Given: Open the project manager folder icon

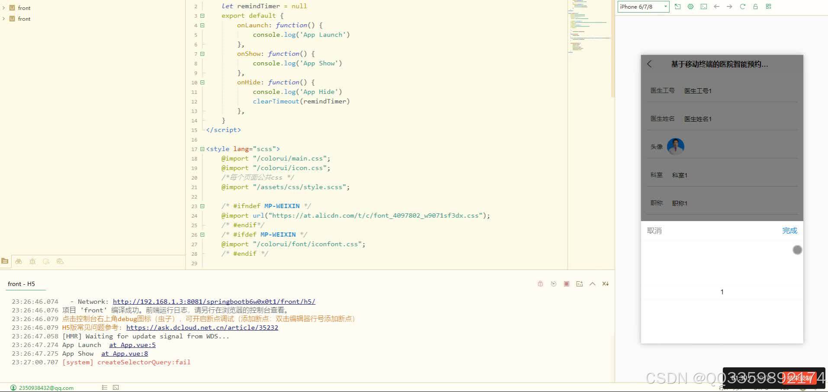Looking at the screenshot, I should [5, 261].
